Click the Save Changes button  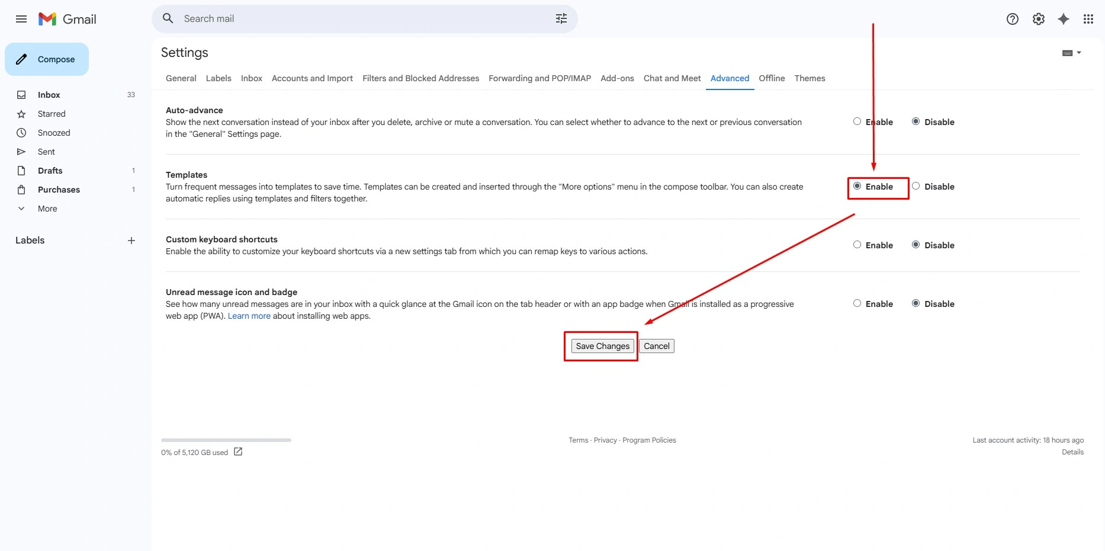pyautogui.click(x=602, y=346)
